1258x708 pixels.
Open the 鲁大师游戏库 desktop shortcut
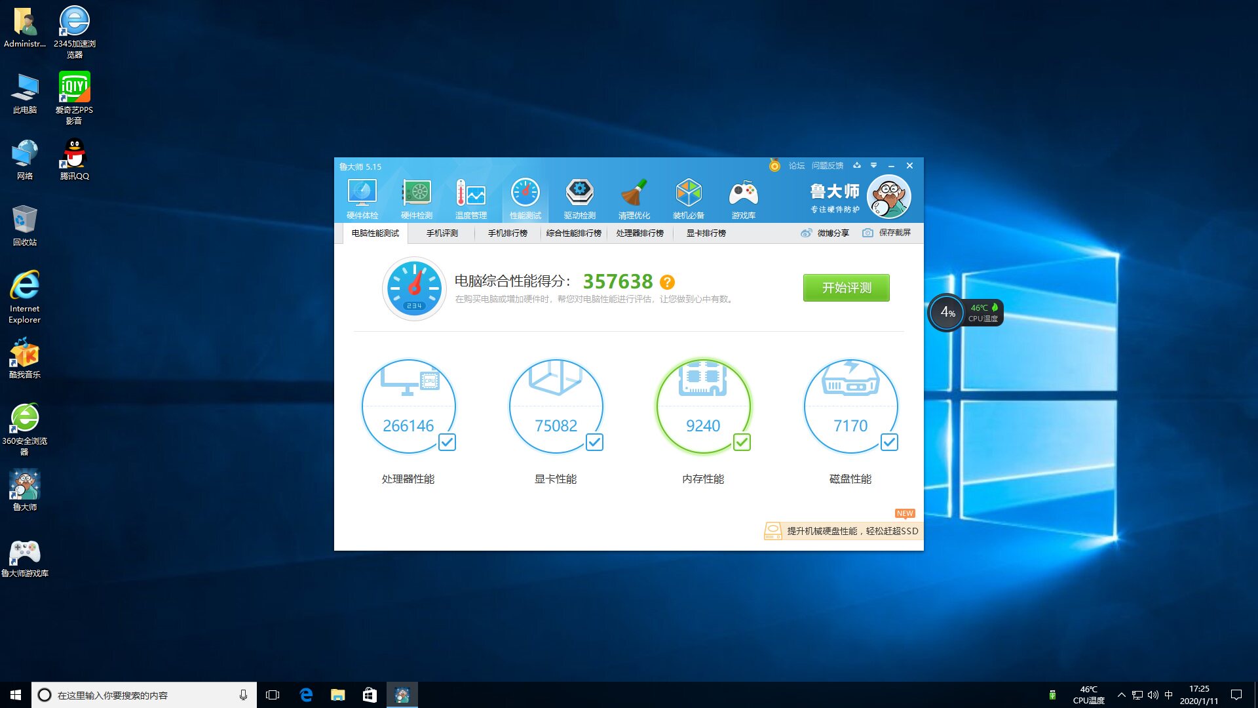pyautogui.click(x=25, y=559)
